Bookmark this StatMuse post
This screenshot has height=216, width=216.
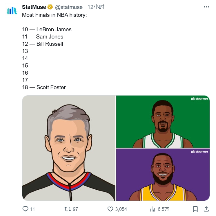[195, 209]
